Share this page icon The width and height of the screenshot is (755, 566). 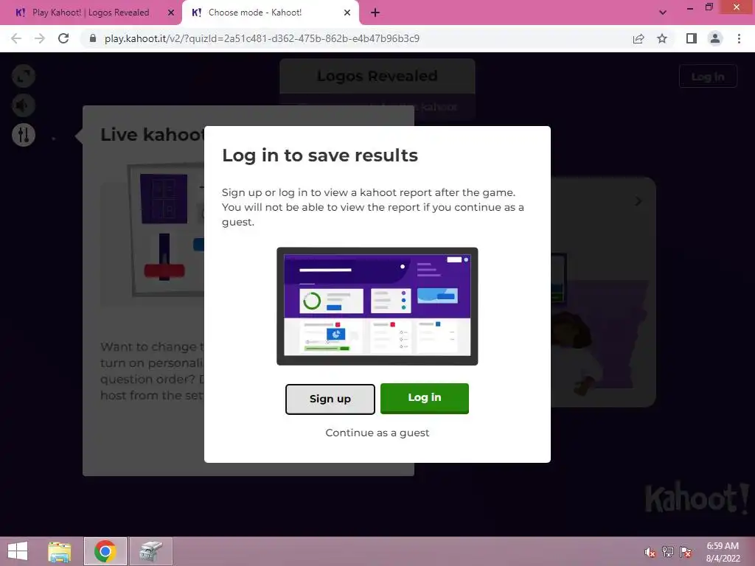tap(639, 38)
